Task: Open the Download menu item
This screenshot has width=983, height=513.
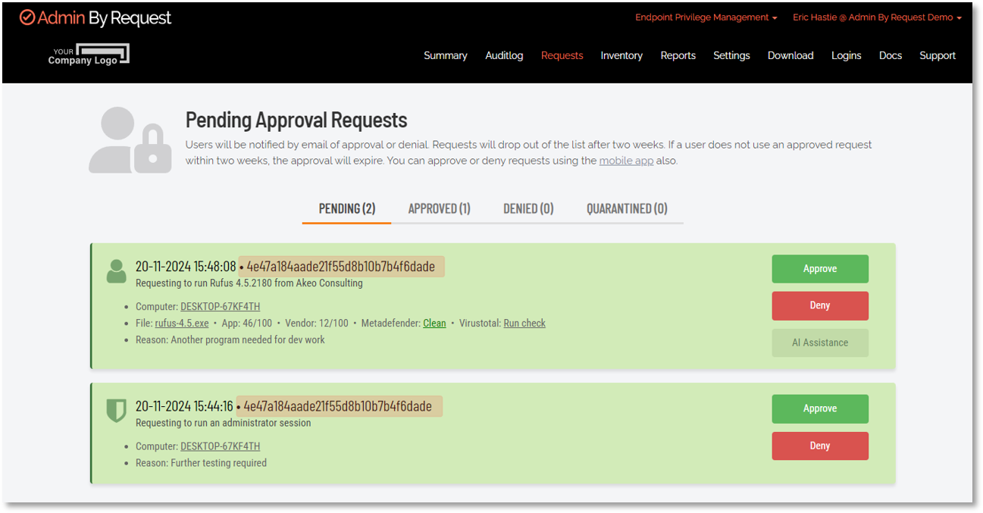Action: pos(790,55)
